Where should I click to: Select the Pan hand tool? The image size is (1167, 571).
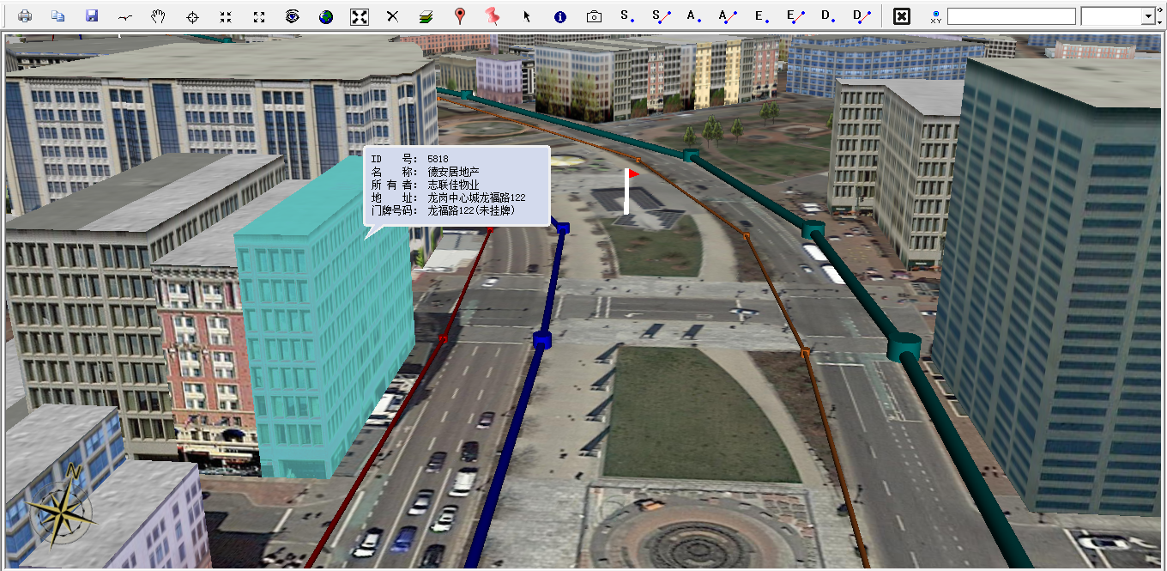[x=158, y=16]
